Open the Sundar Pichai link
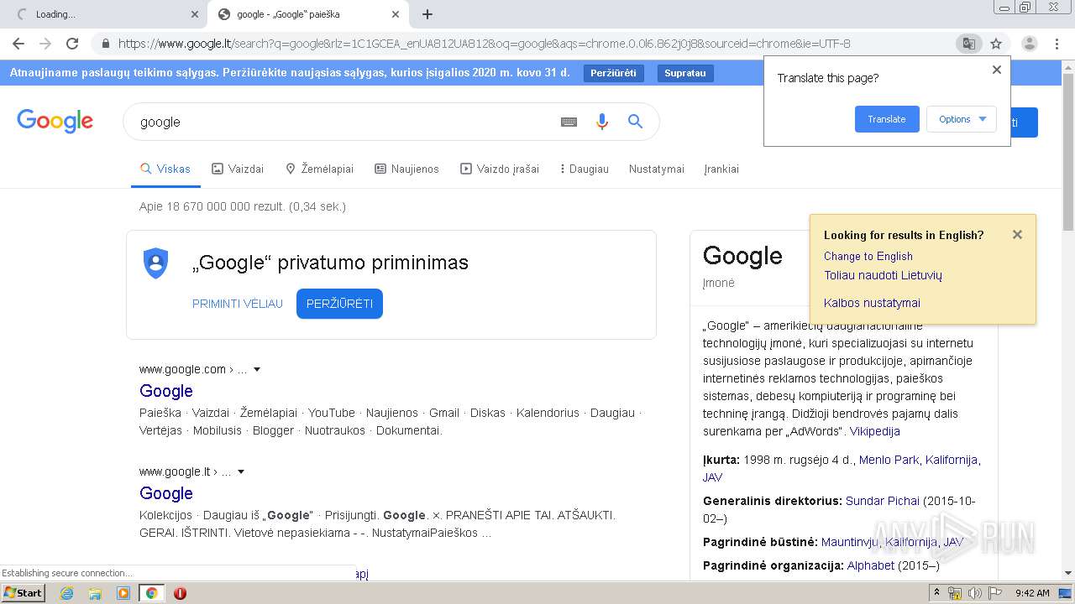The height and width of the screenshot is (604, 1075). click(883, 501)
